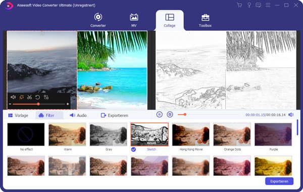This screenshot has width=303, height=192.
Task: Click the No effect label
Action: coord(26,149)
